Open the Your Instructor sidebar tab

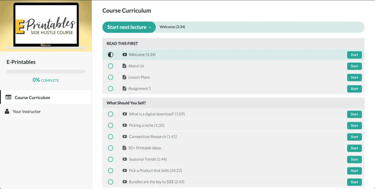(27, 111)
